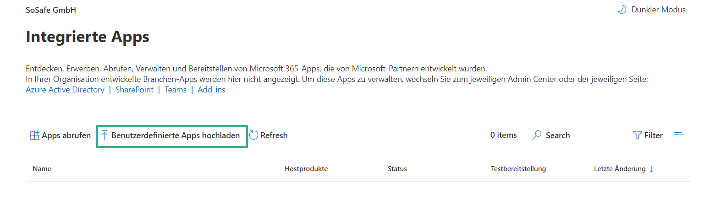Click the upload arrow icon
The image size is (704, 216).
pyautogui.click(x=104, y=135)
